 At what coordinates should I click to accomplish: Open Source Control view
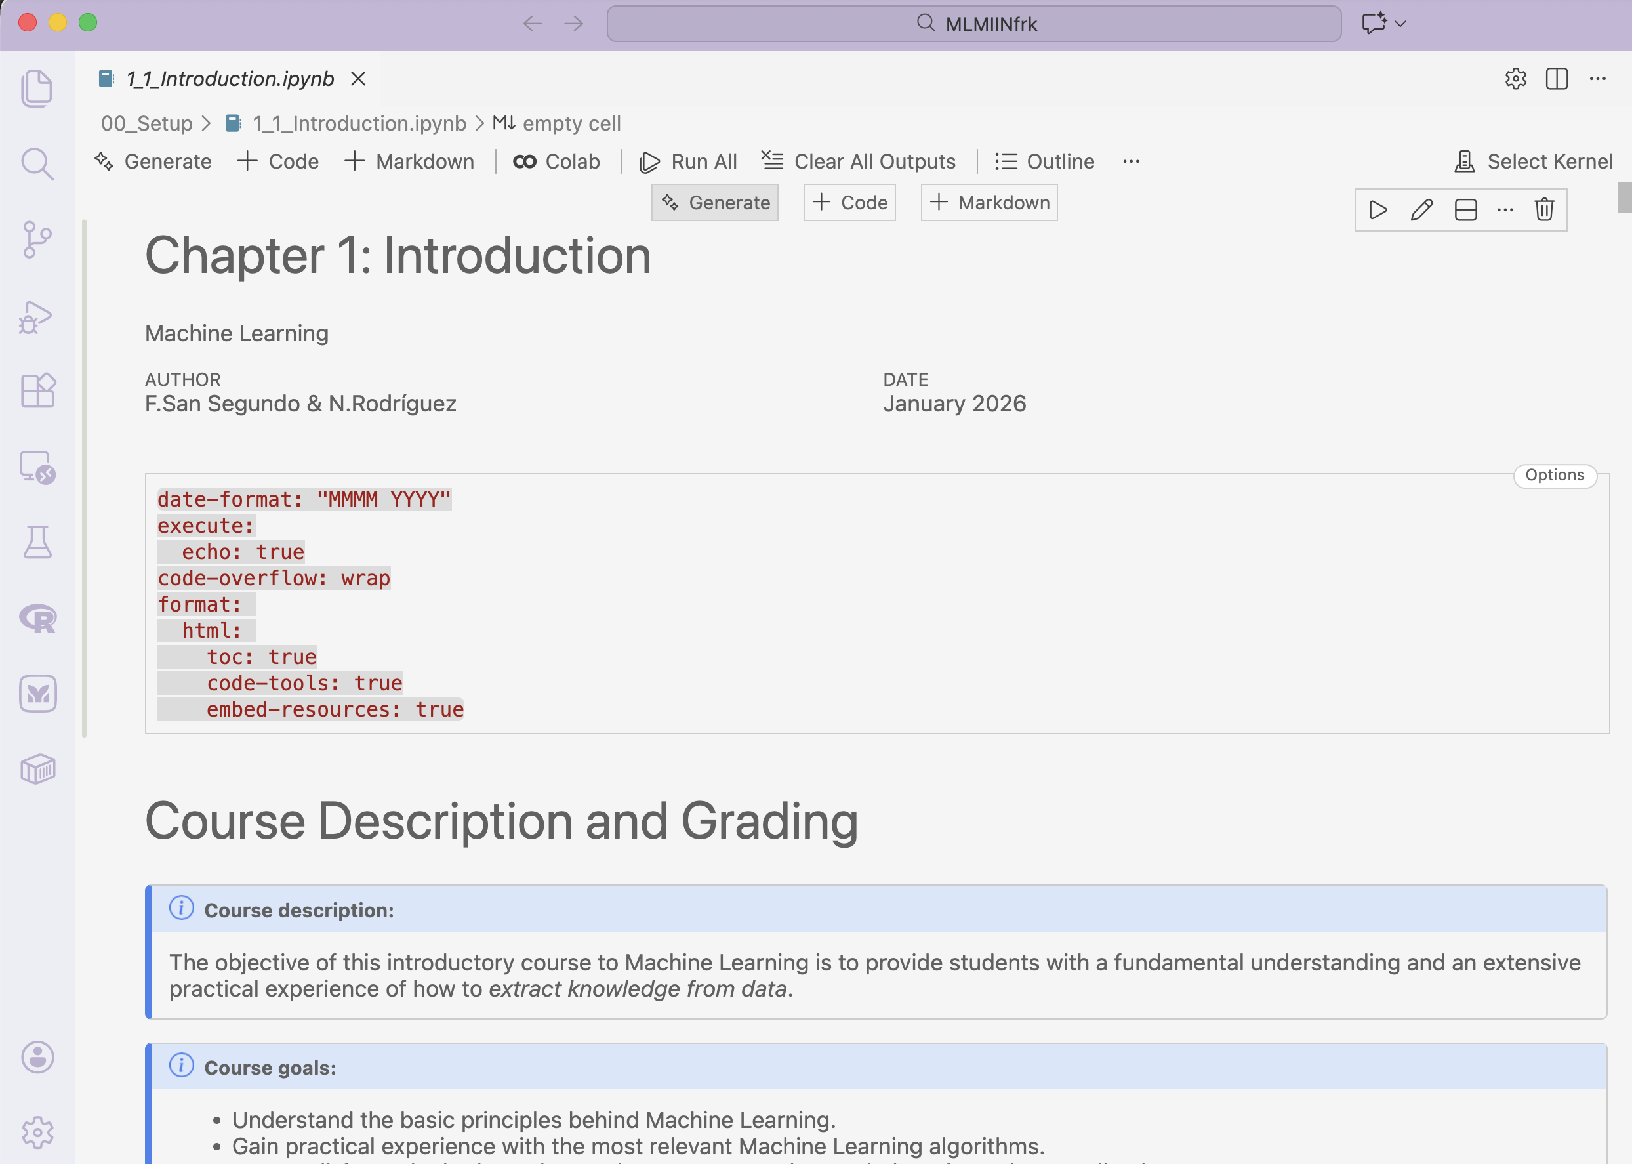pos(37,239)
